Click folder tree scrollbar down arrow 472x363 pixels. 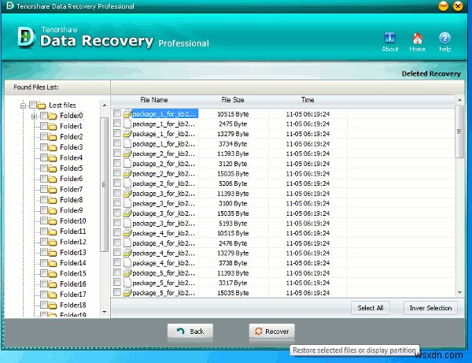105,312
